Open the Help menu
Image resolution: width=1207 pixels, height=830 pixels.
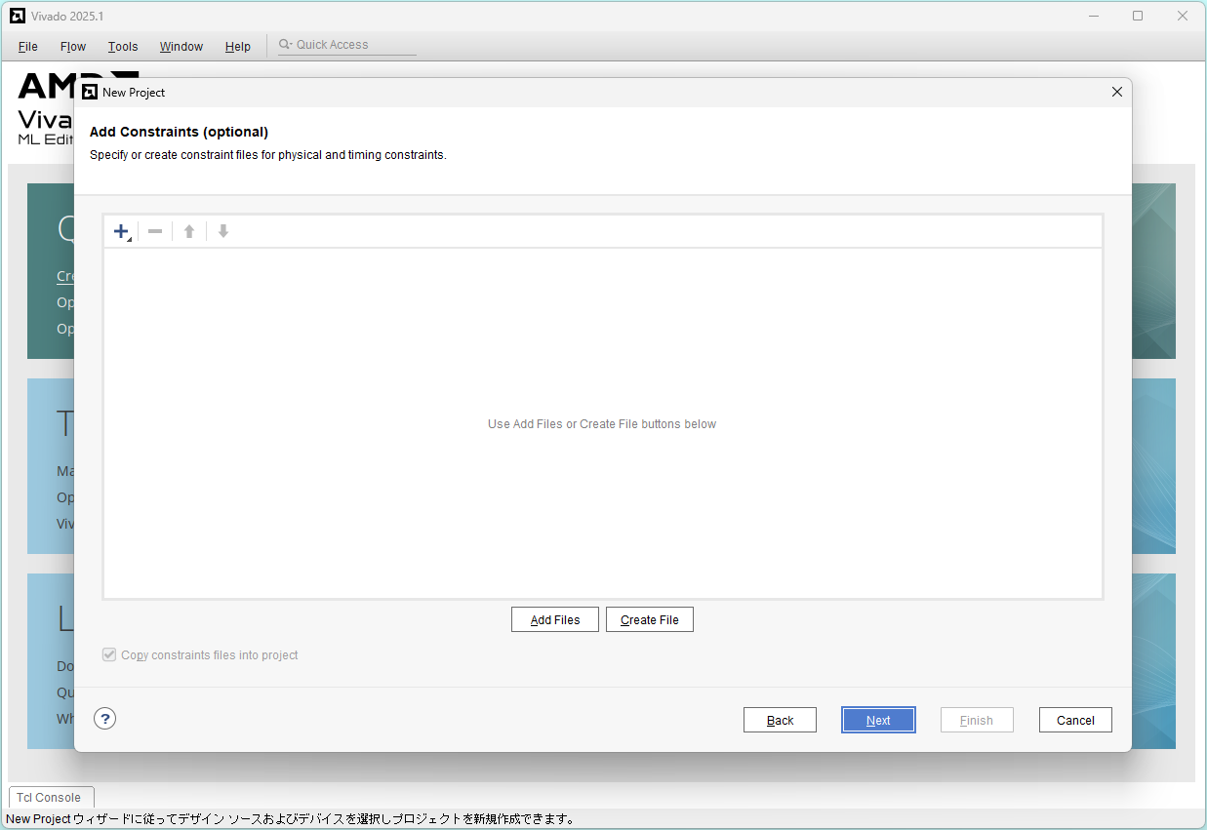(x=238, y=47)
